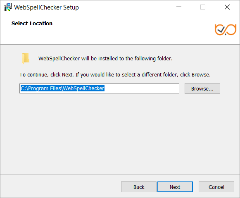Minimize the WebSpellChecker Setup window
This screenshot has height=198, width=240.
click(x=179, y=7)
